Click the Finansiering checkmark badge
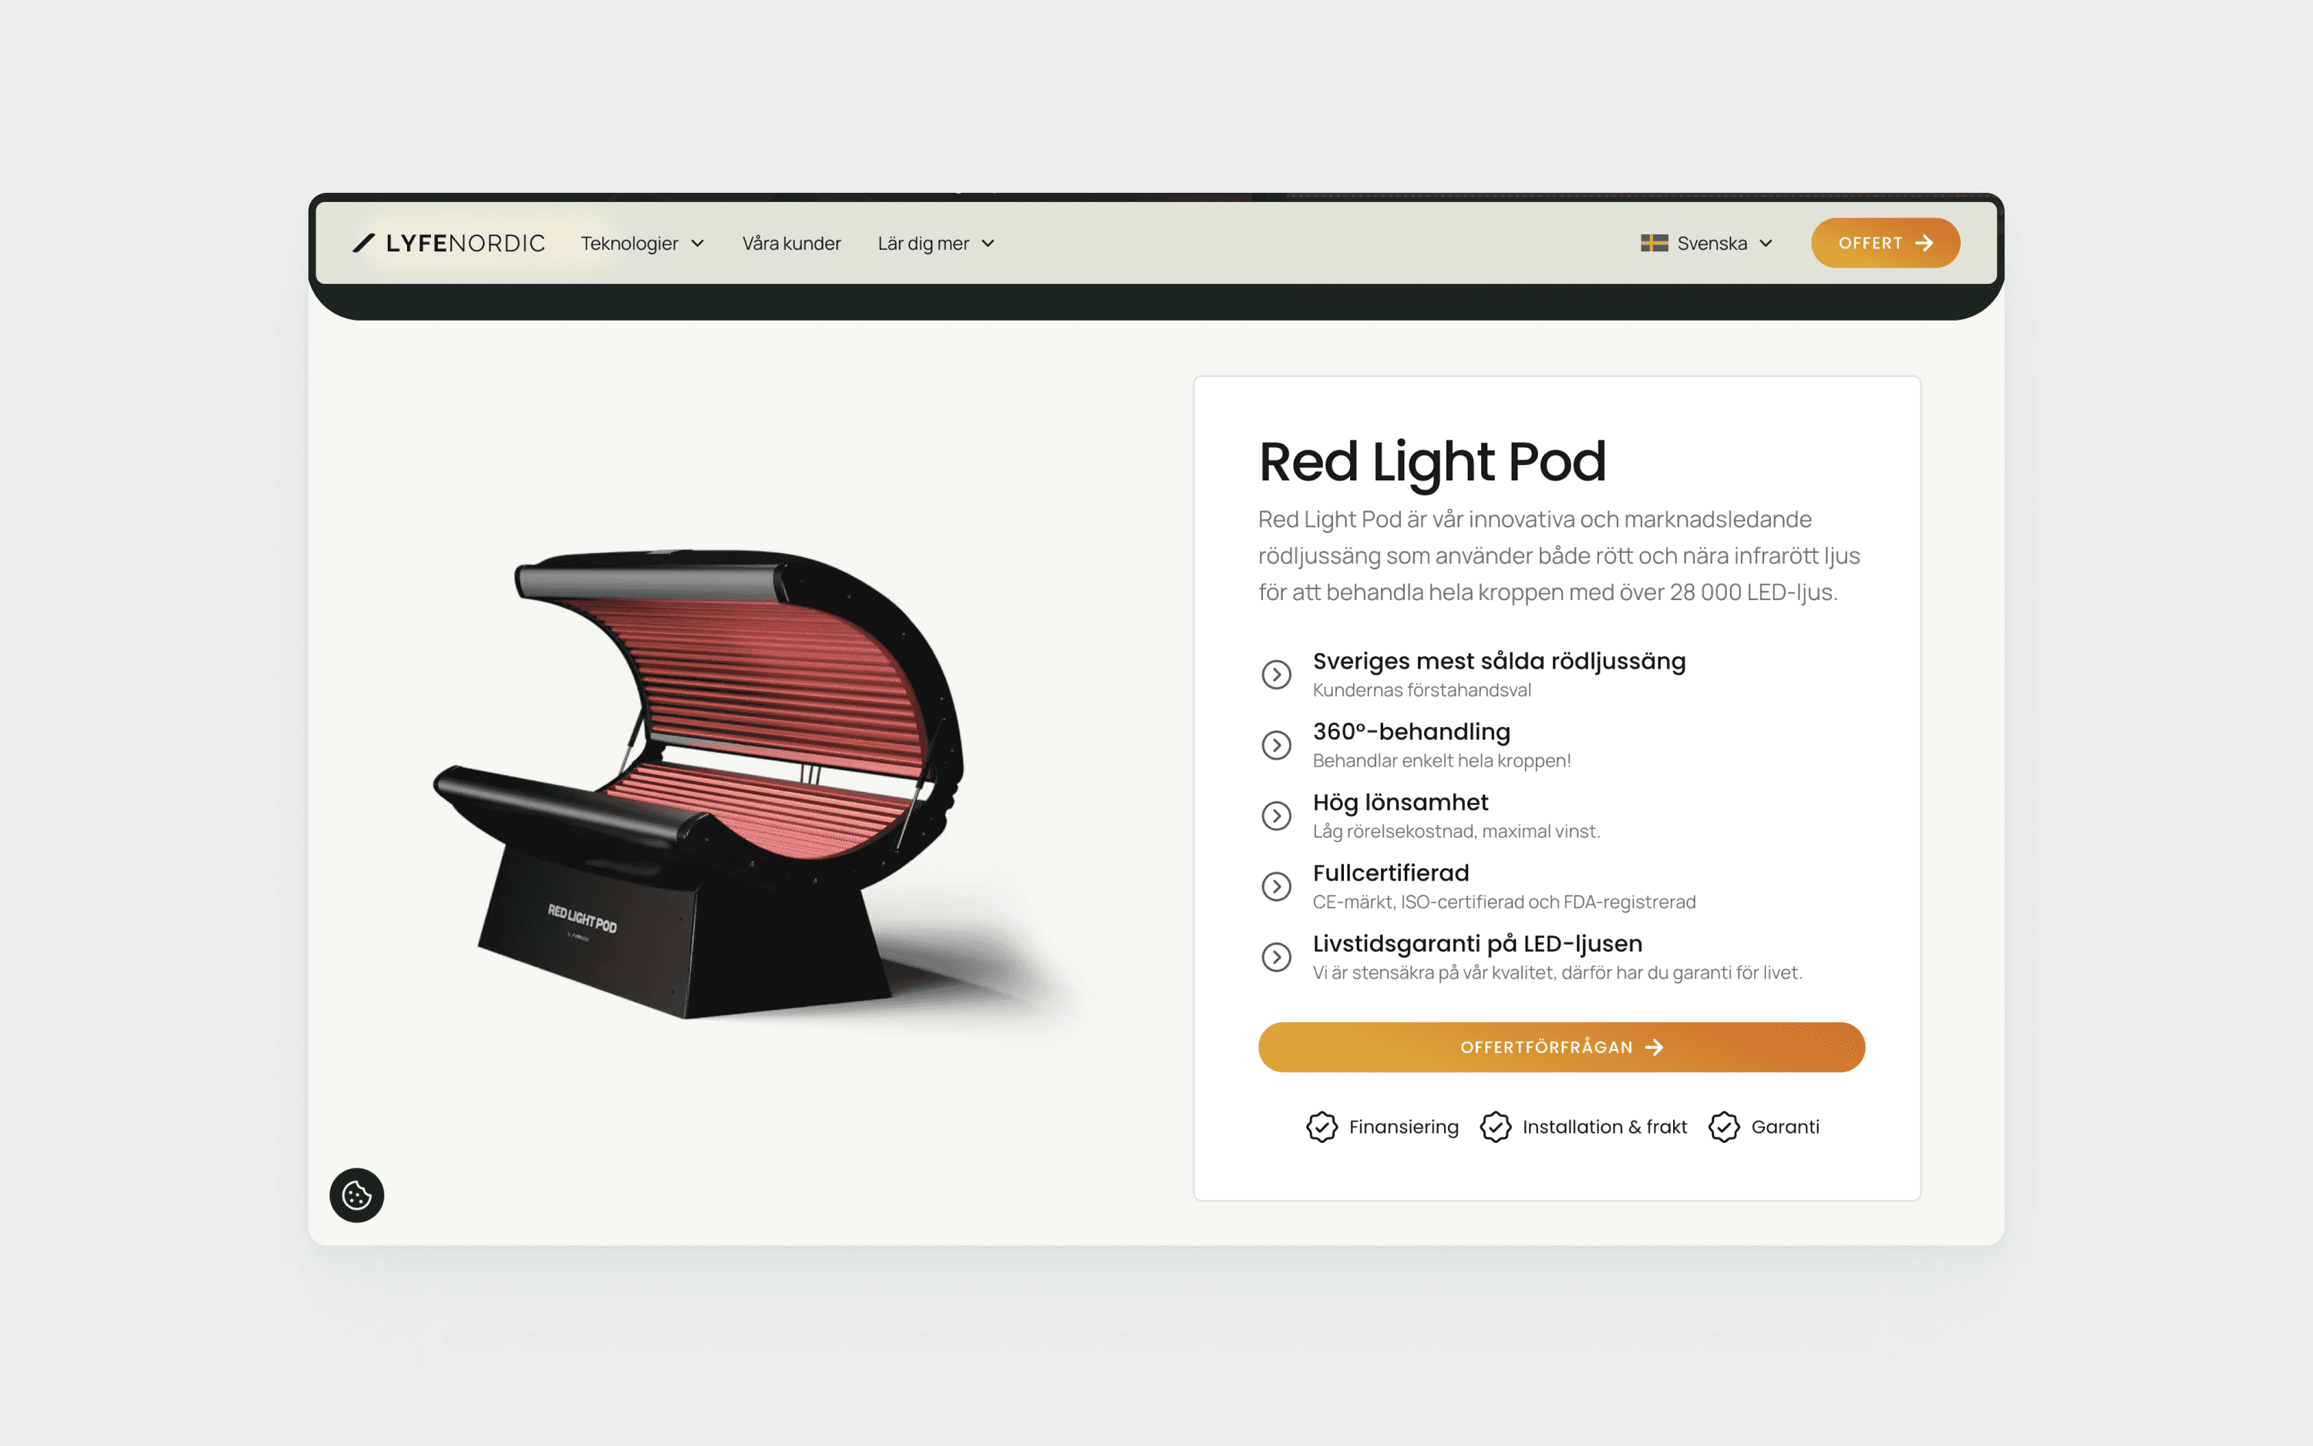The width and height of the screenshot is (2313, 1446). pyautogui.click(x=1321, y=1127)
